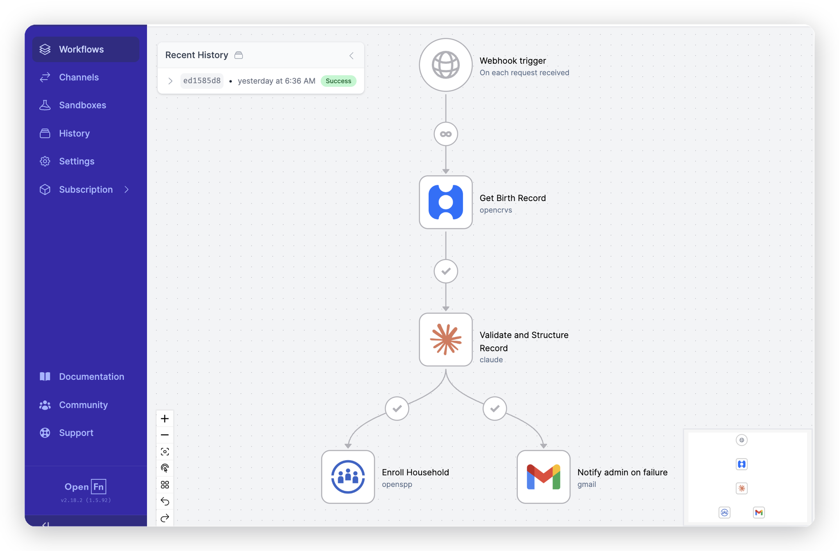Click the Community people icon
Screen dimensions: 839x551
click(x=45, y=405)
